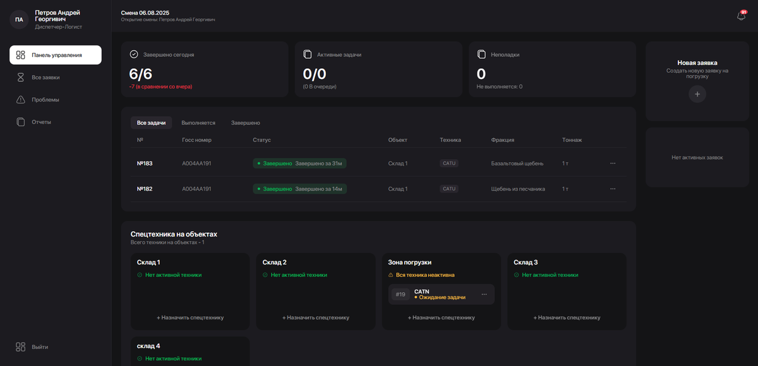Click Назначить спецтехнику under Склад 3
The height and width of the screenshot is (366, 758).
tap(567, 317)
